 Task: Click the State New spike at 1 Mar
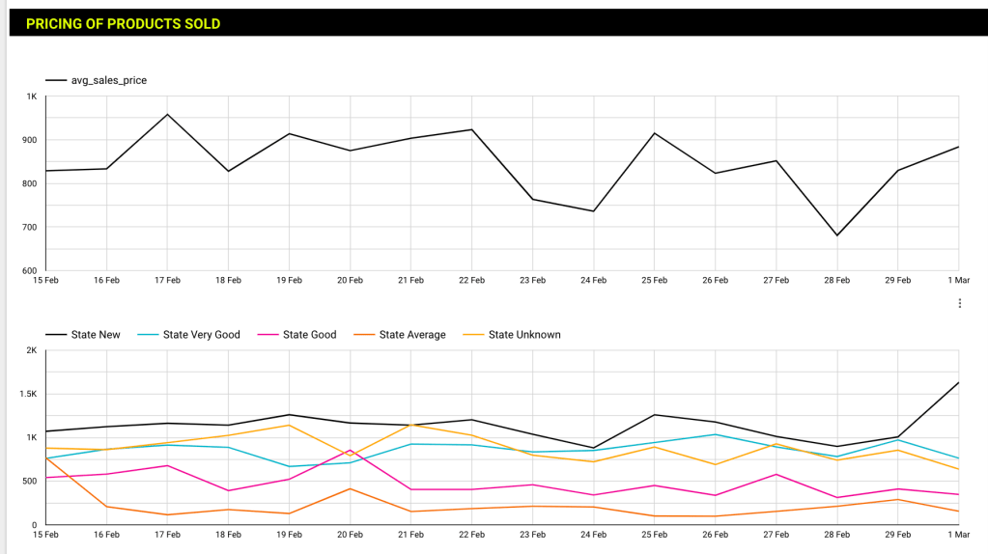click(x=958, y=383)
